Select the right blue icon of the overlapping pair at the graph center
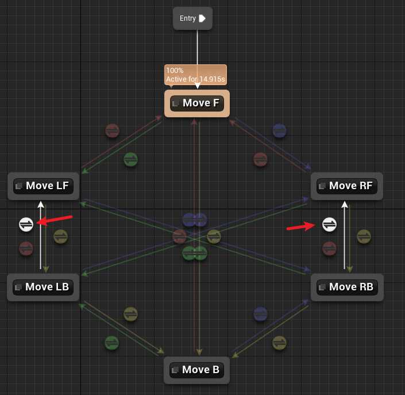The image size is (405, 395). click(x=200, y=220)
